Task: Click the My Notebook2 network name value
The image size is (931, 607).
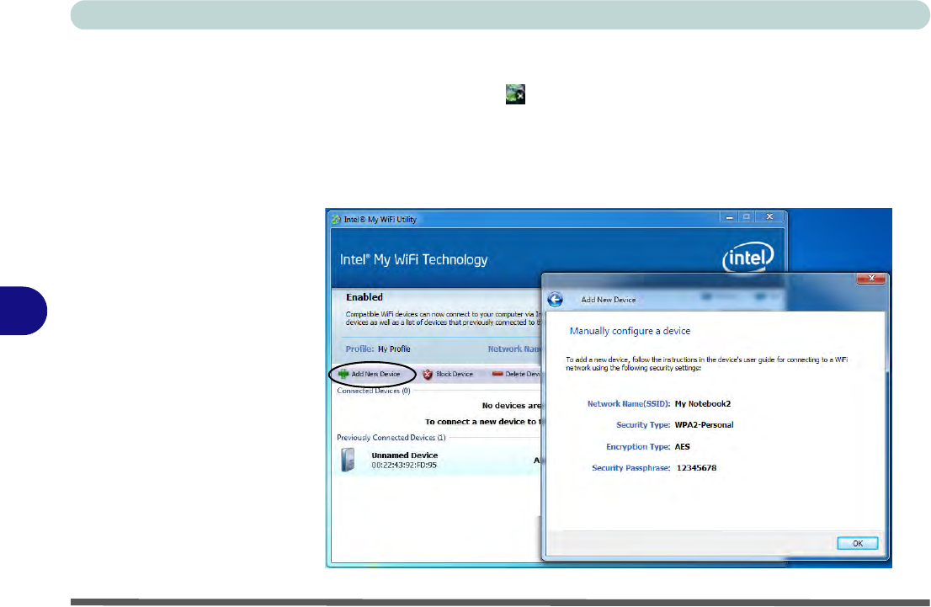Action: (709, 404)
